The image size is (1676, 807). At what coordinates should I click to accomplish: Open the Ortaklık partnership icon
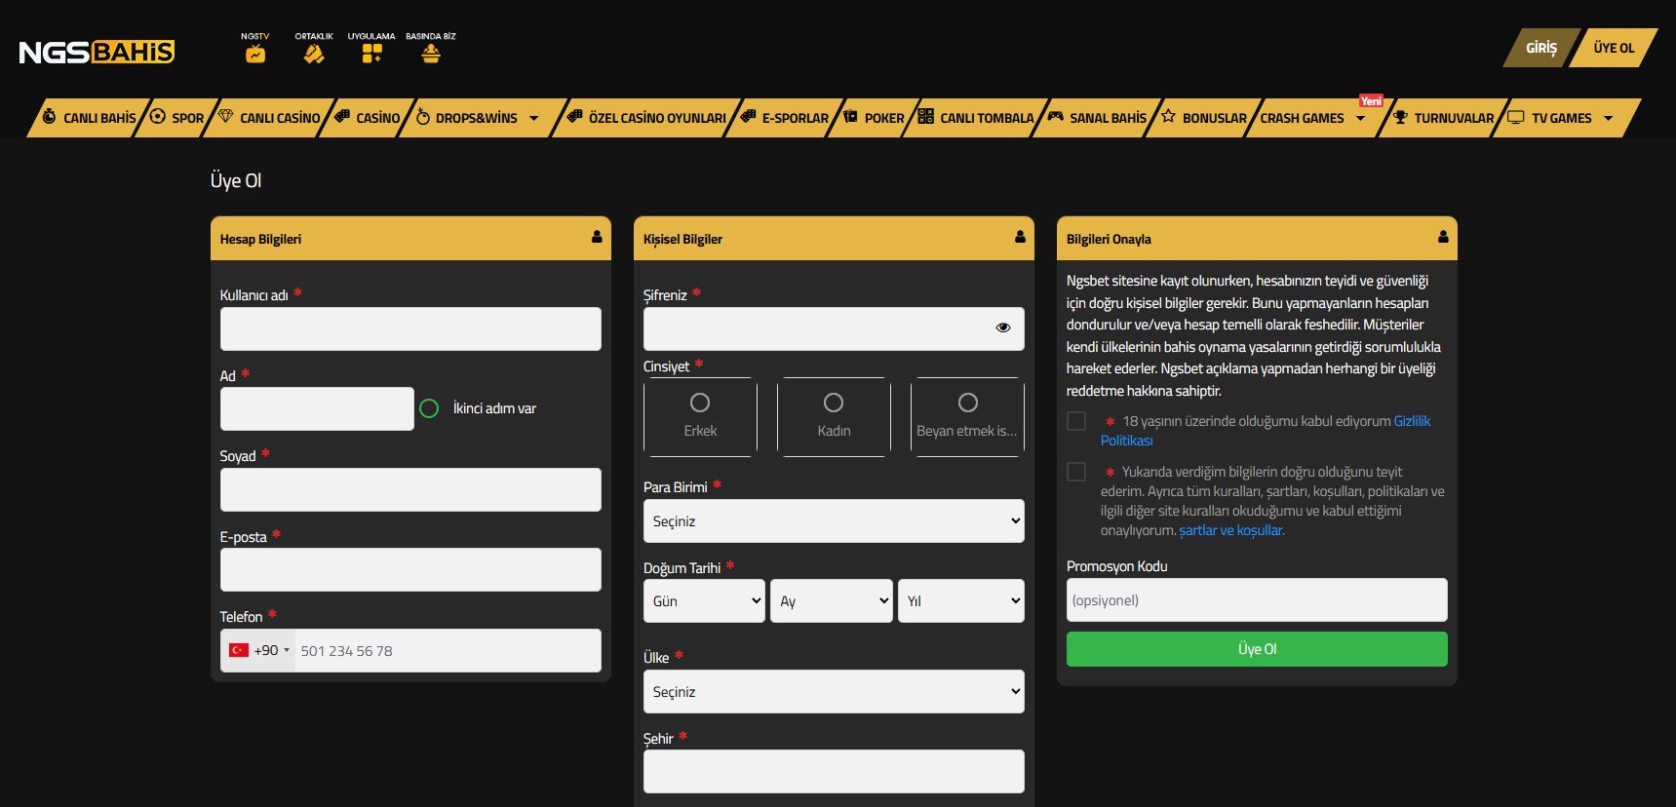[314, 54]
